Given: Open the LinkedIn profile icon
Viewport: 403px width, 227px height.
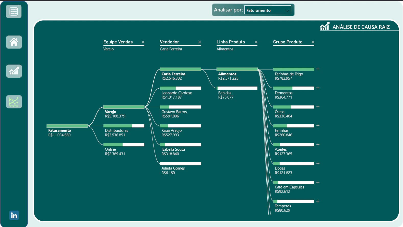Looking at the screenshot, I should 14,216.
